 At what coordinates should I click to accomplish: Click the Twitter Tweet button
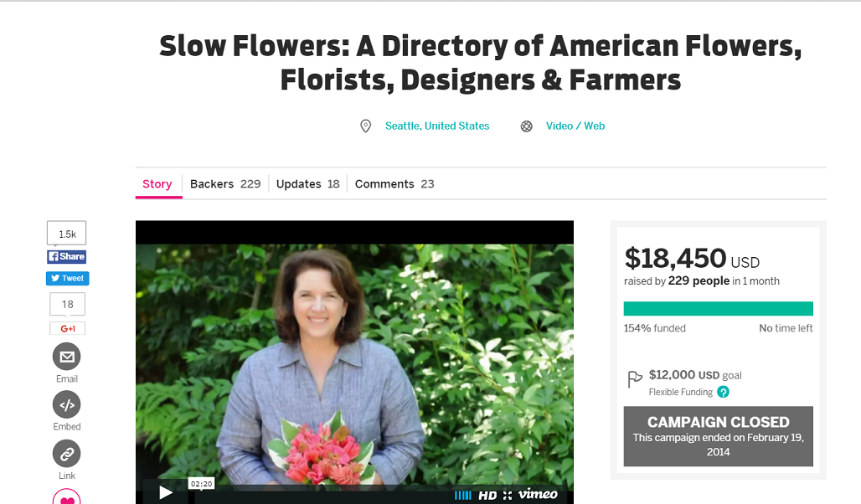click(x=67, y=278)
